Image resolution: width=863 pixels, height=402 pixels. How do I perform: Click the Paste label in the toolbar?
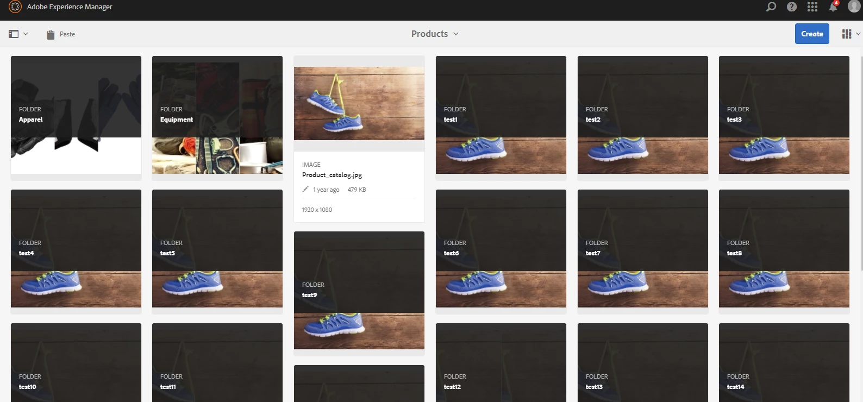pos(67,34)
